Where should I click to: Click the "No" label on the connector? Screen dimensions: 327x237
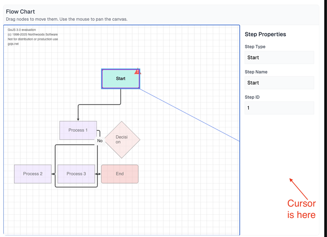pyautogui.click(x=100, y=141)
